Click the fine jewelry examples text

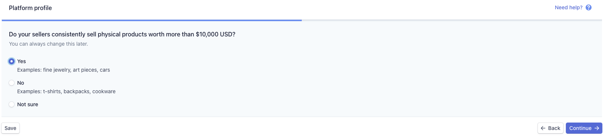(63, 70)
